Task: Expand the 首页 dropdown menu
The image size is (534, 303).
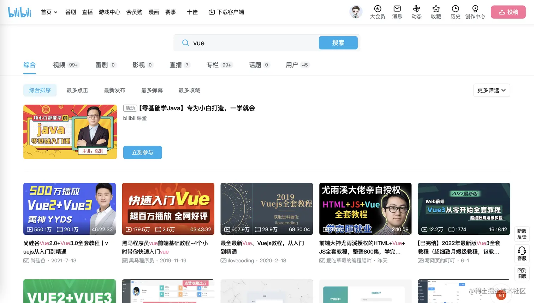Action: (x=49, y=12)
